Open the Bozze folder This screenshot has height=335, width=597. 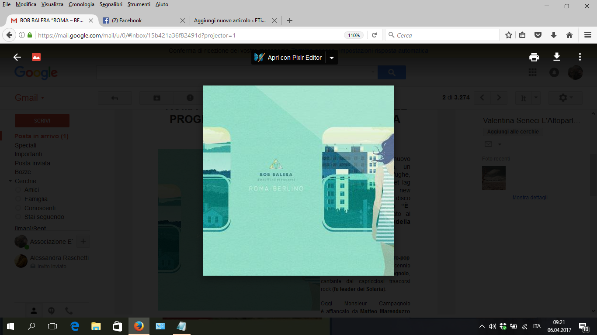point(23,172)
